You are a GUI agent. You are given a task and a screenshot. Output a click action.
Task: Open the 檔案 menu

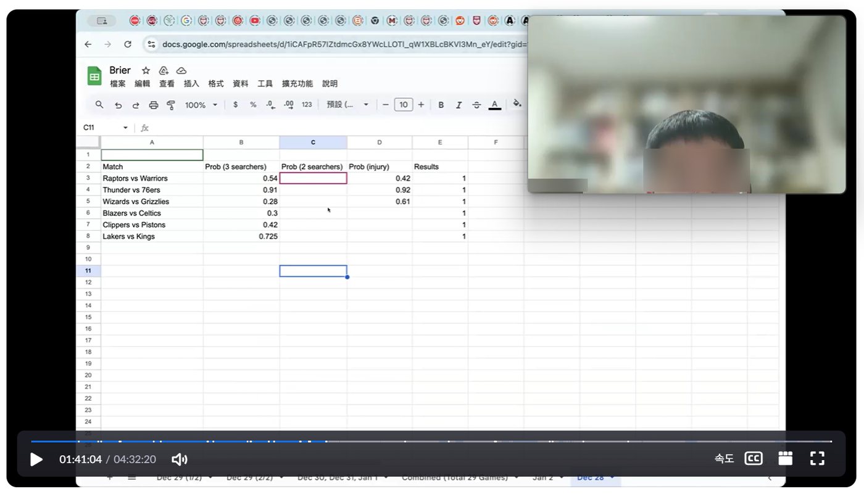pos(118,84)
